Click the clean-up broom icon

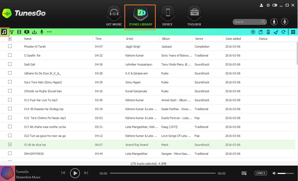(x=276, y=32)
